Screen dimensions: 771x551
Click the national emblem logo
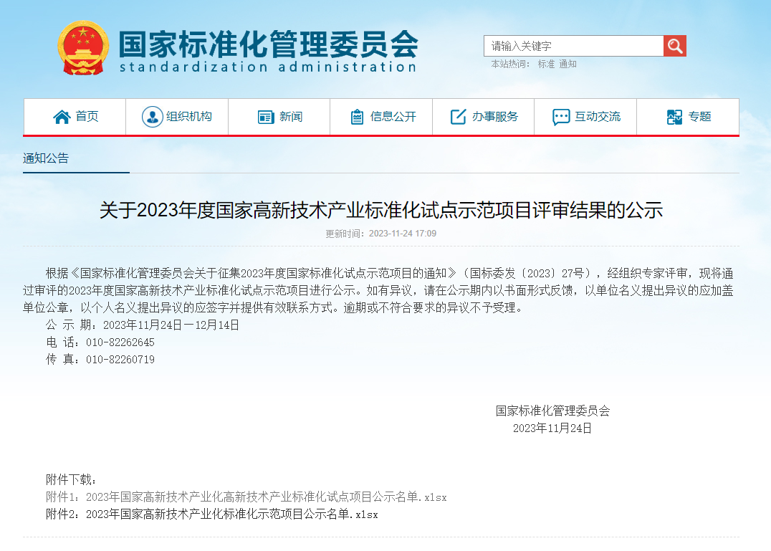pyautogui.click(x=82, y=47)
